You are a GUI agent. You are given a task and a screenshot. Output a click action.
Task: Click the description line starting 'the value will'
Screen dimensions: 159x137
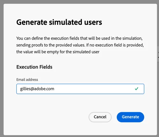pos(58,52)
